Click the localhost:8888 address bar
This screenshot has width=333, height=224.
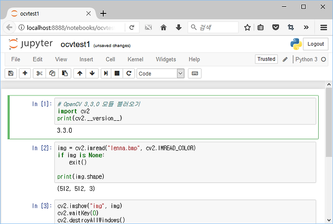click(x=71, y=28)
